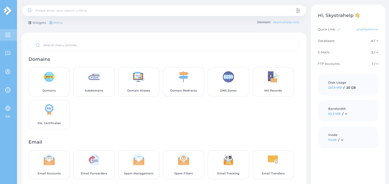Open the messages icon in sidebar
The image size is (389, 184).
[x=8, y=53]
